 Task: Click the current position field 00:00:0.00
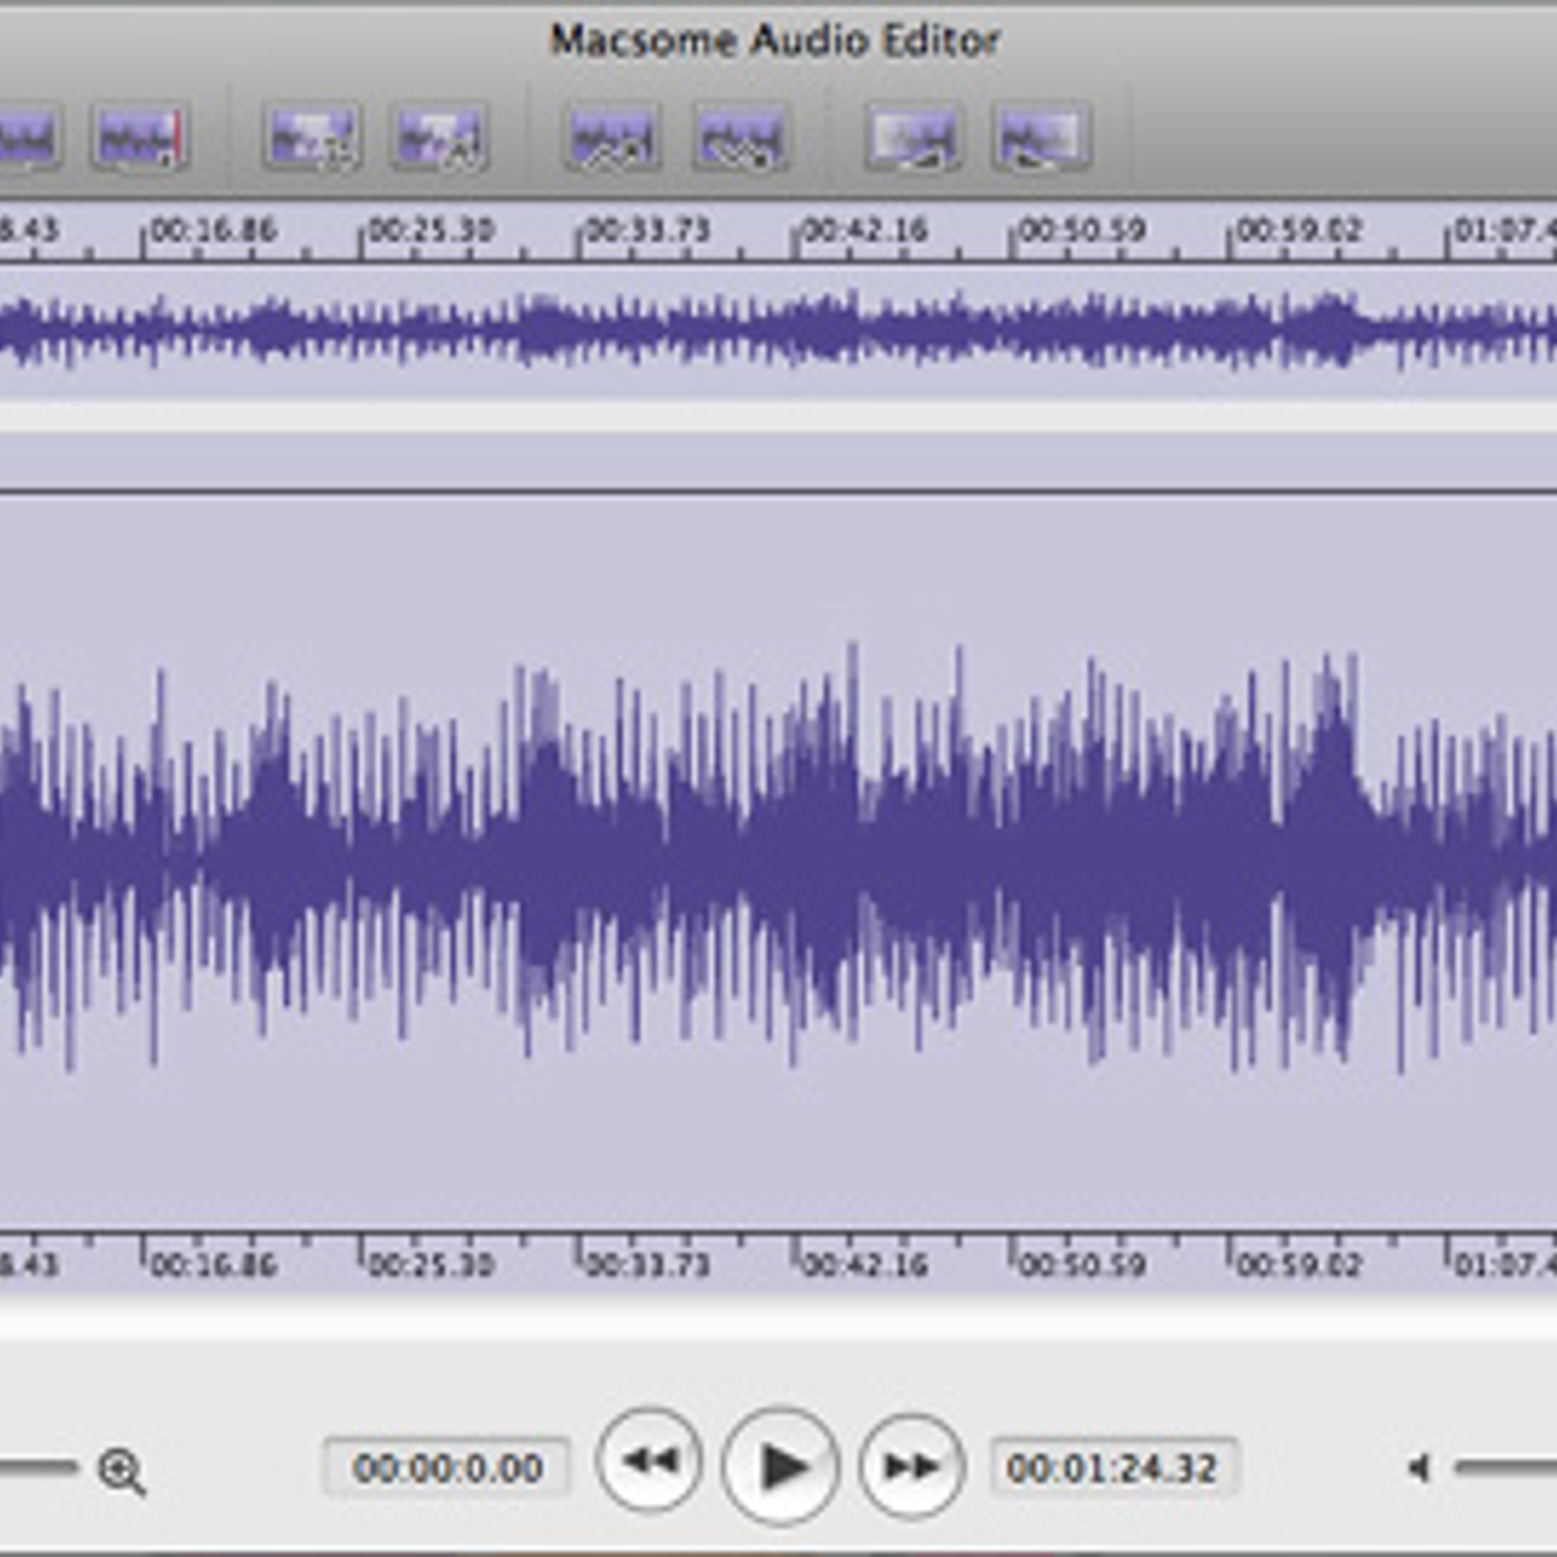click(x=447, y=1466)
